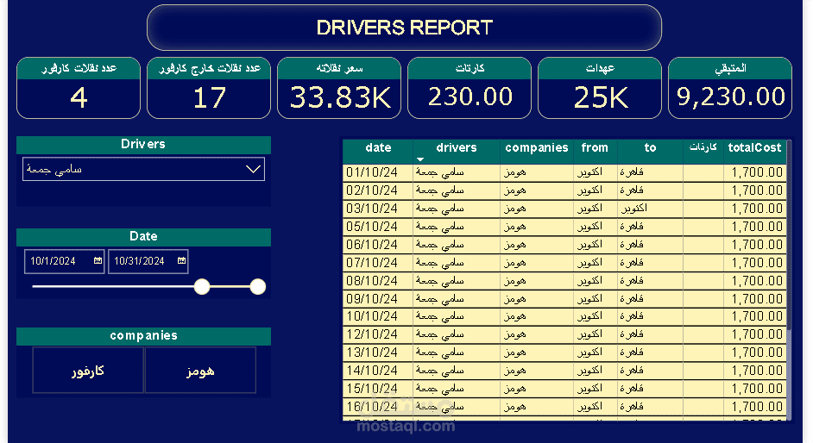Viewport: 813px width, 443px height.
Task: Click the start date field 10/1/2024
Action: (64, 261)
